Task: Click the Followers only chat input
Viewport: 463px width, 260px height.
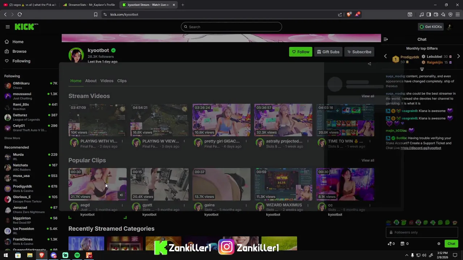Action: click(422, 232)
